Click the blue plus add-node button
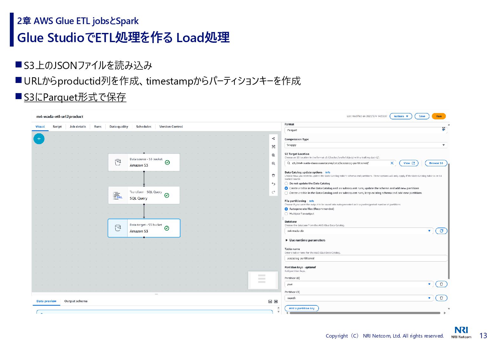The image size is (495, 342). 39,139
